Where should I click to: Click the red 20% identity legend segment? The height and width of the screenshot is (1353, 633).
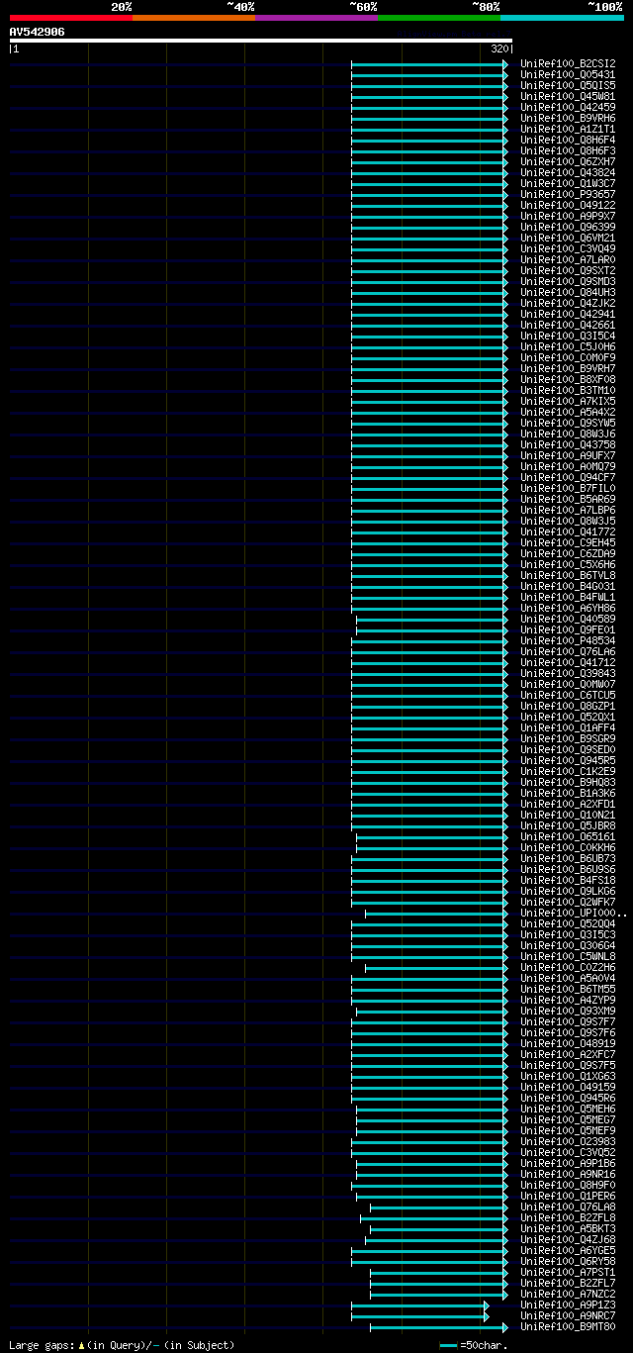click(x=70, y=17)
